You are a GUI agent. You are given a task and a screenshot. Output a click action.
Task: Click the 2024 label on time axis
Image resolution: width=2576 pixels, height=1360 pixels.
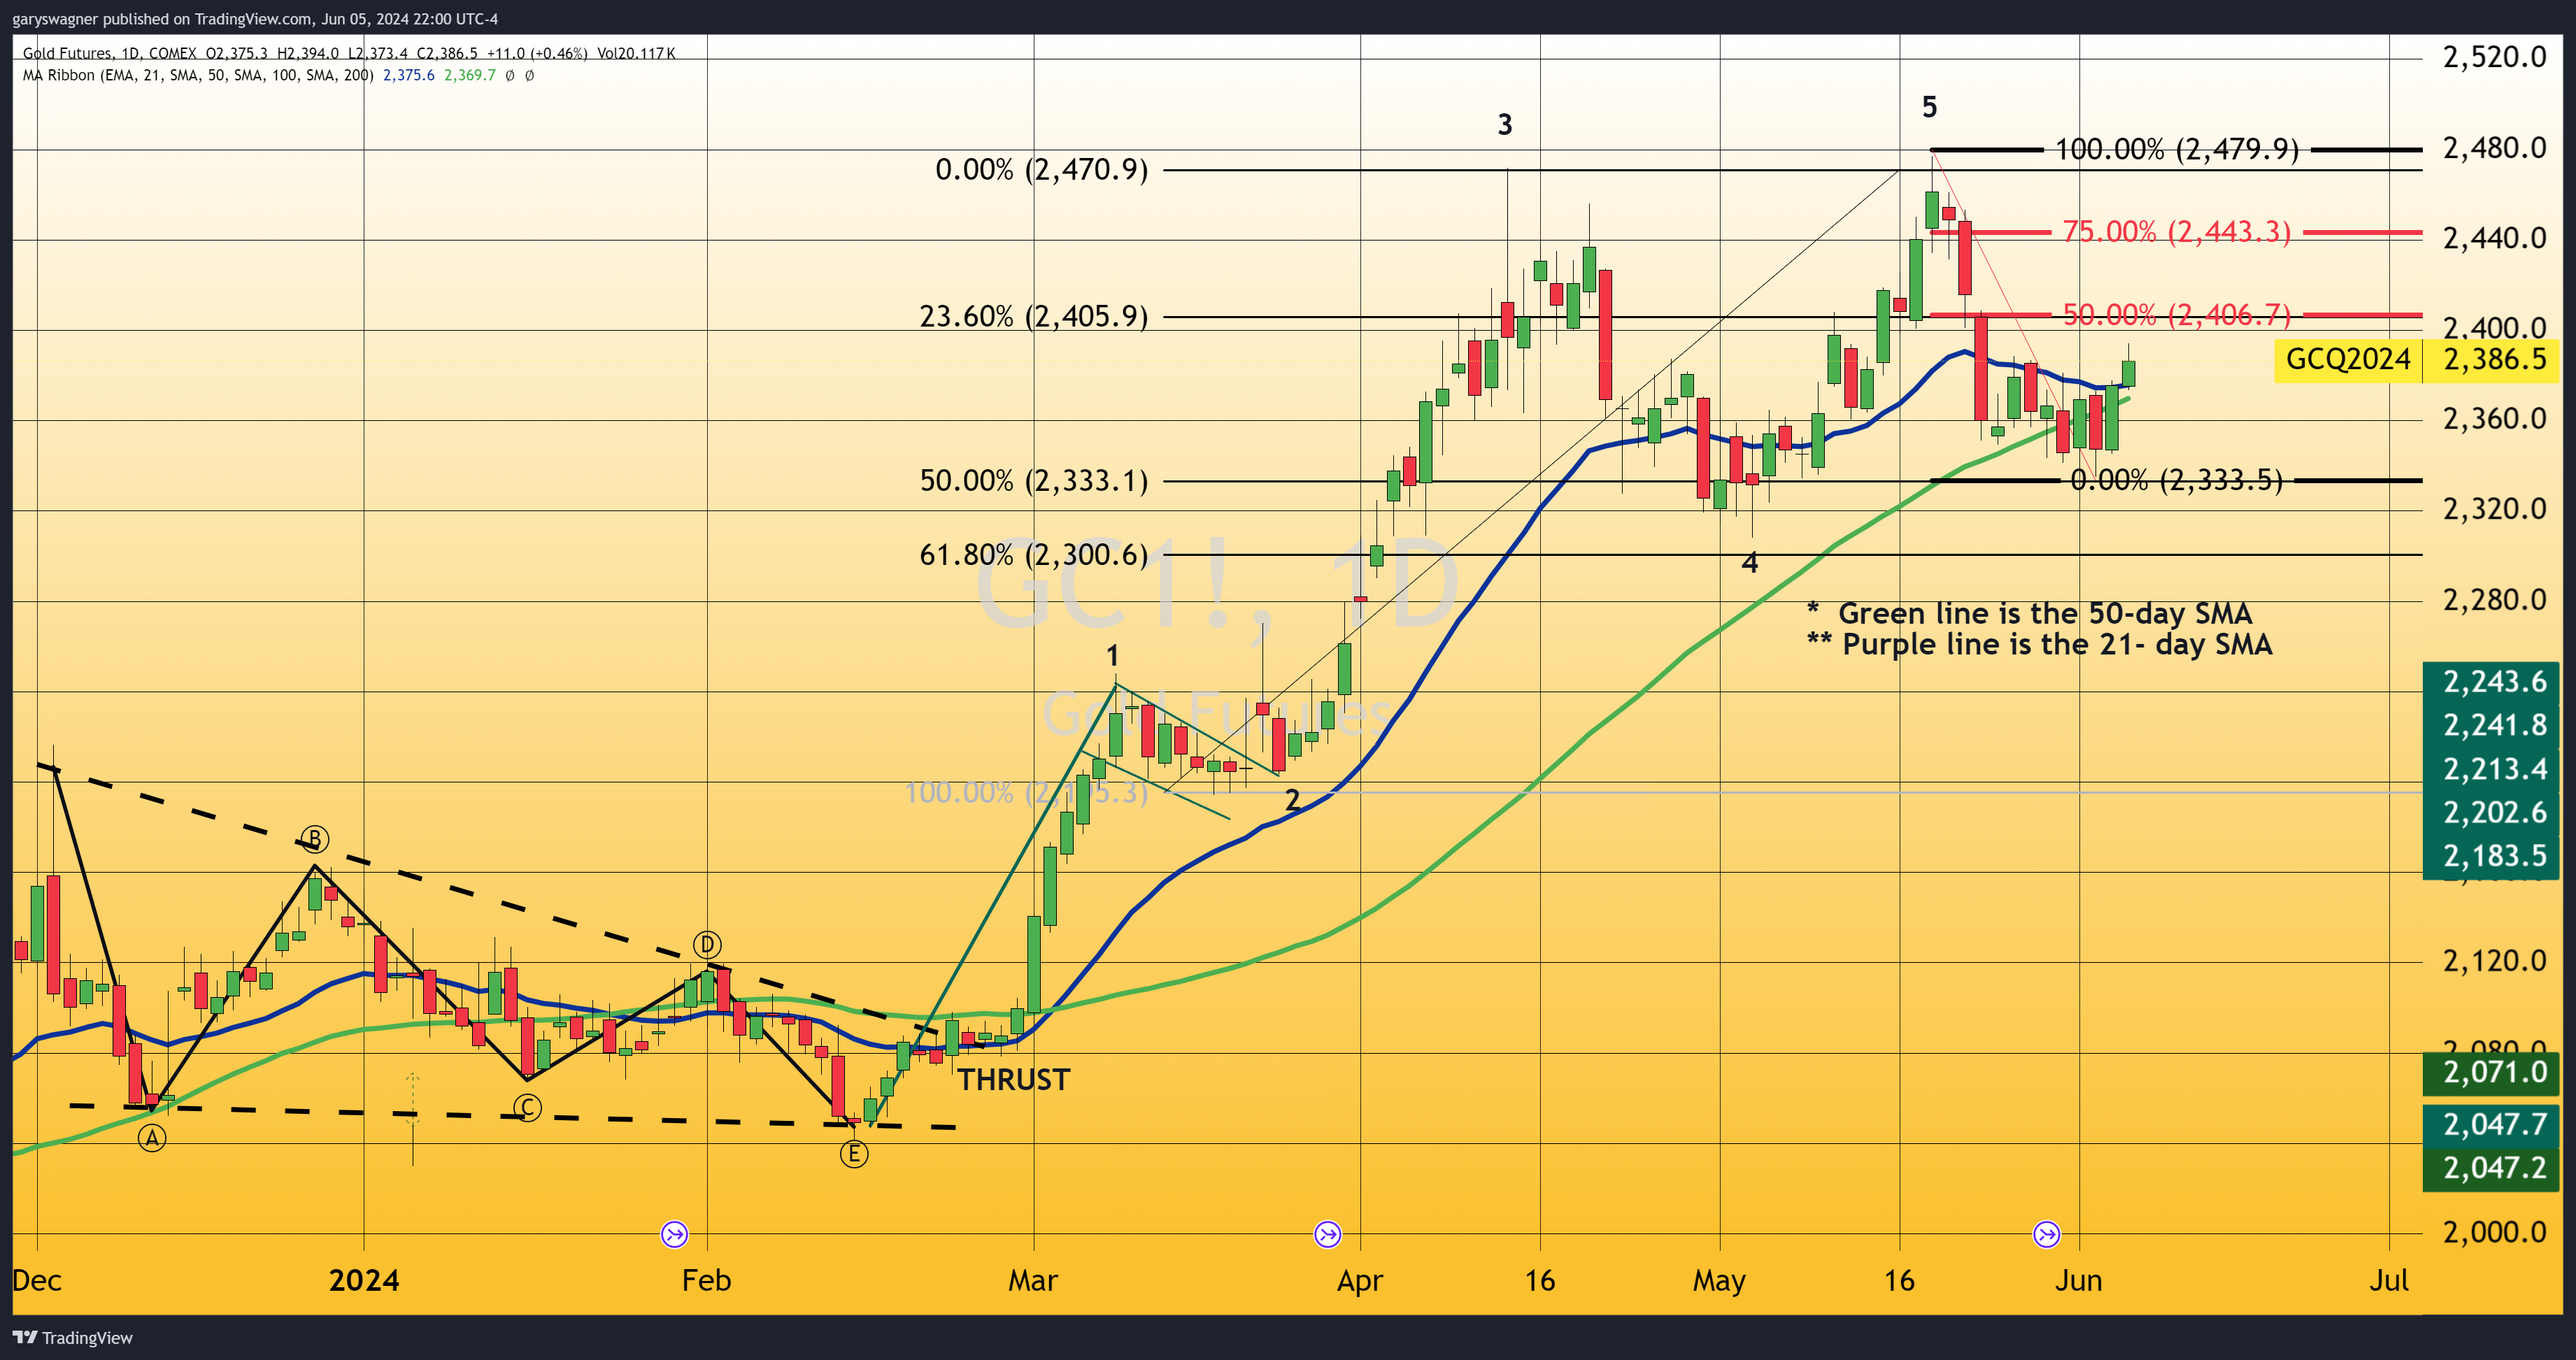364,1280
